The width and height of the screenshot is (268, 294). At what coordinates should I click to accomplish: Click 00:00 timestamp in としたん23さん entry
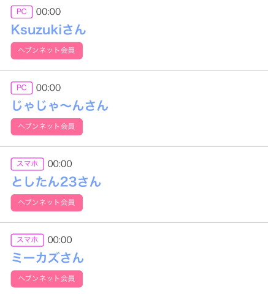point(59,164)
